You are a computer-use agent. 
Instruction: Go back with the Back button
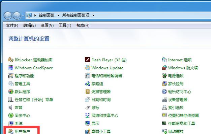pos(8,16)
